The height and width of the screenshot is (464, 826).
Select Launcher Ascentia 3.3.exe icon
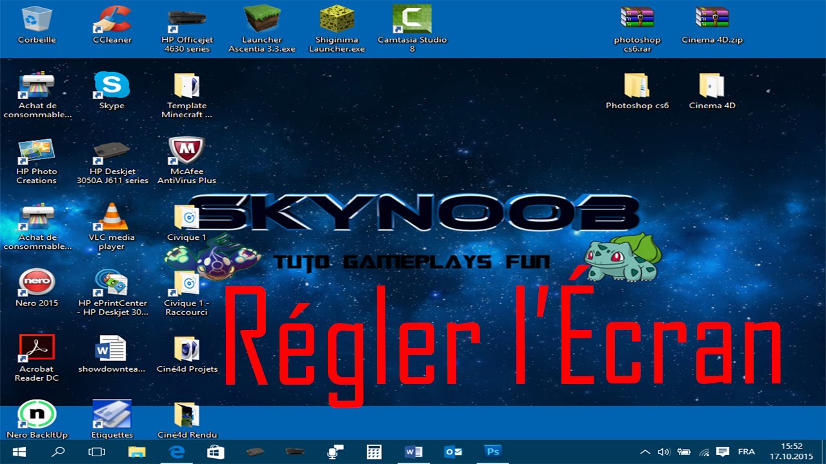pyautogui.click(x=262, y=29)
